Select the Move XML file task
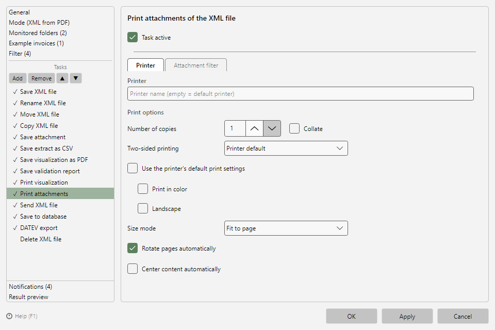495x330 pixels. (x=60, y=114)
